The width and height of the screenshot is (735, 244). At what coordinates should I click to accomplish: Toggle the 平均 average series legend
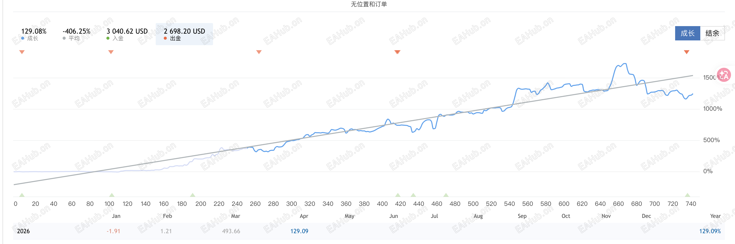(76, 34)
